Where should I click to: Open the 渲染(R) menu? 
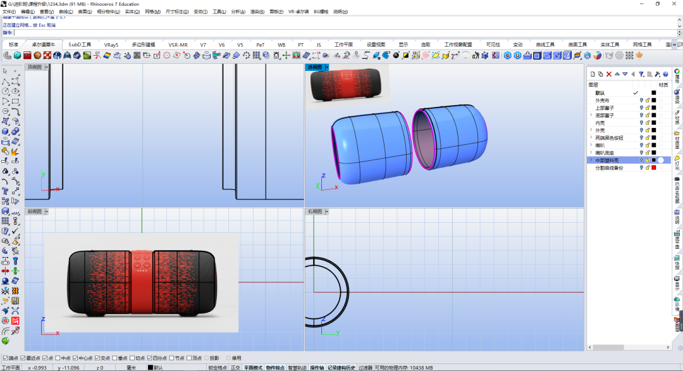(257, 12)
